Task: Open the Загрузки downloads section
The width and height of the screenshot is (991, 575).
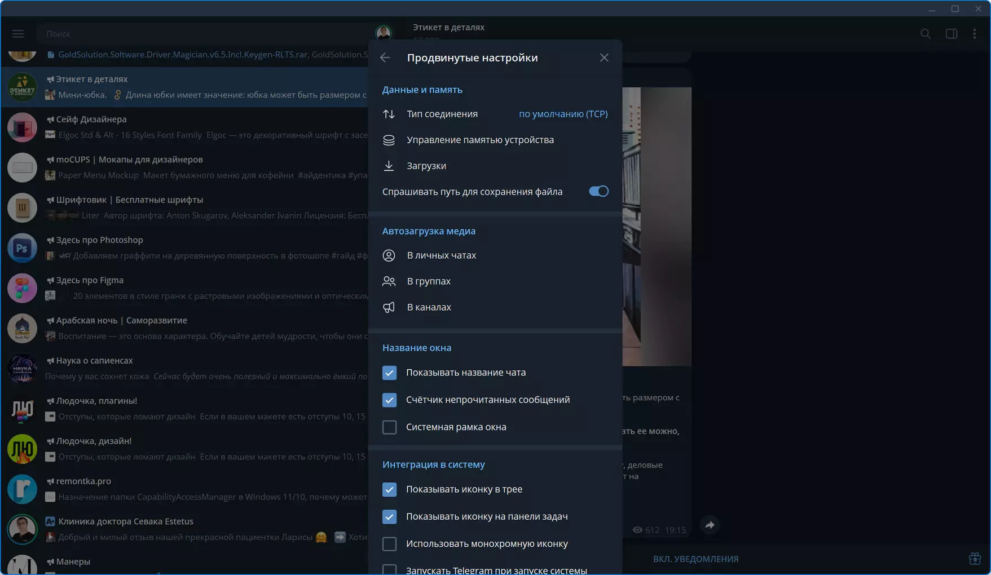Action: 495,166
